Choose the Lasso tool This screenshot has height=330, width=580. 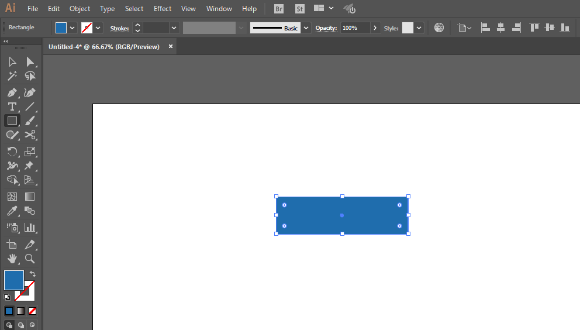(x=30, y=76)
